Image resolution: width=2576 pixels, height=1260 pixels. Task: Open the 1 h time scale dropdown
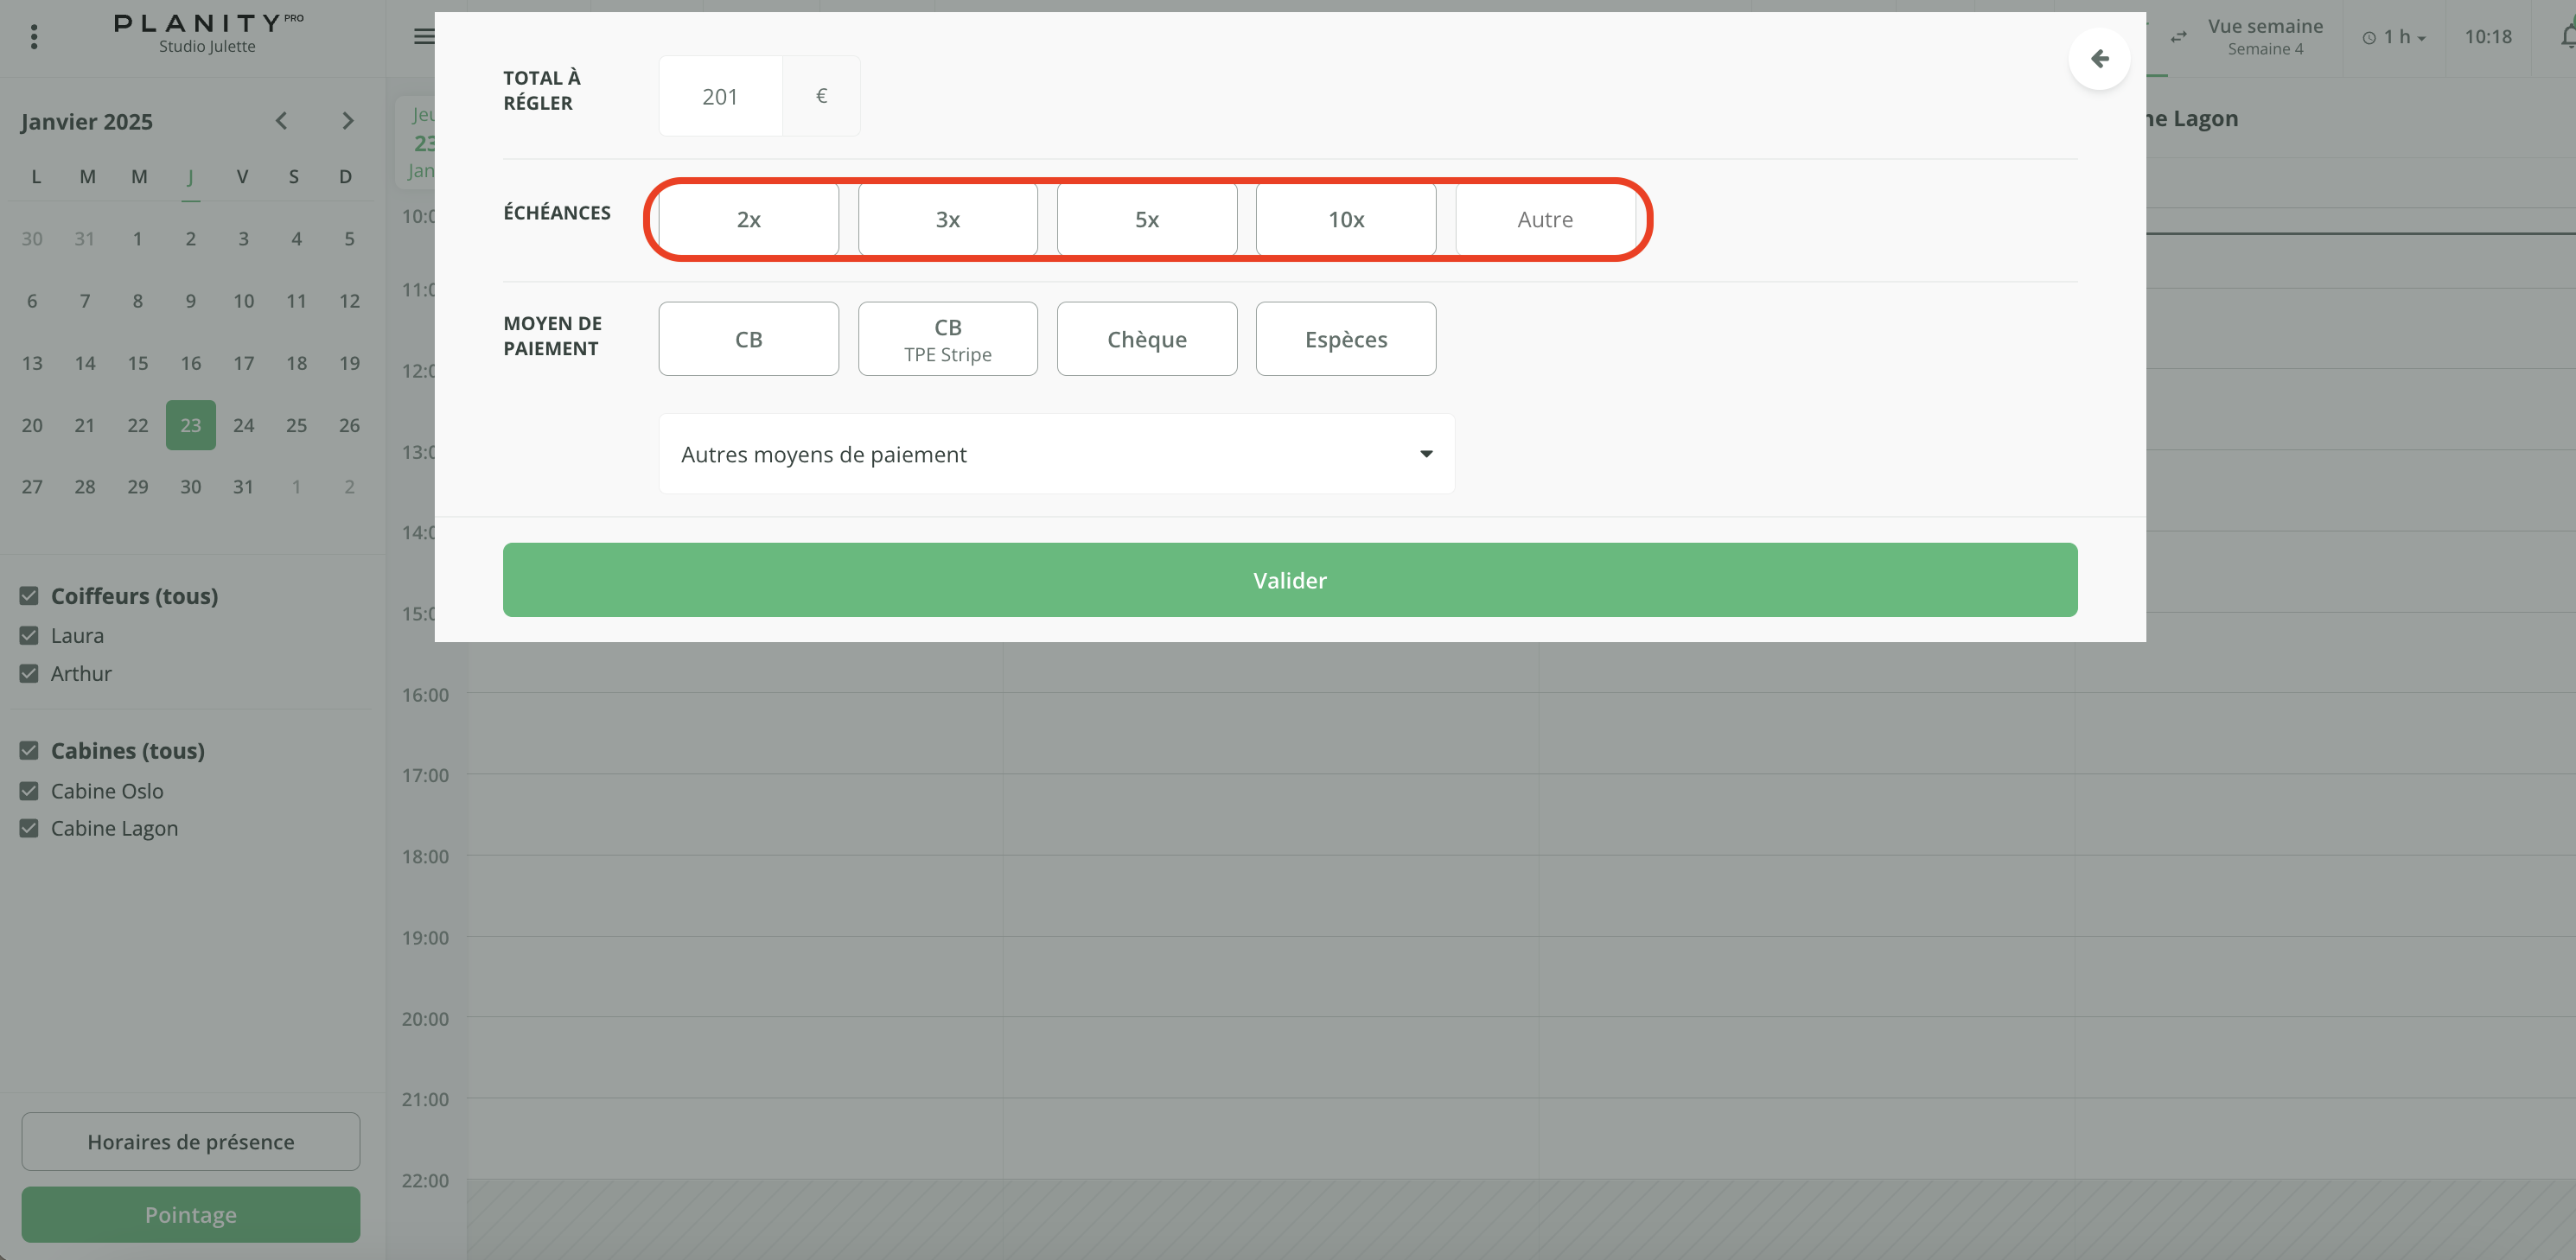[2394, 37]
